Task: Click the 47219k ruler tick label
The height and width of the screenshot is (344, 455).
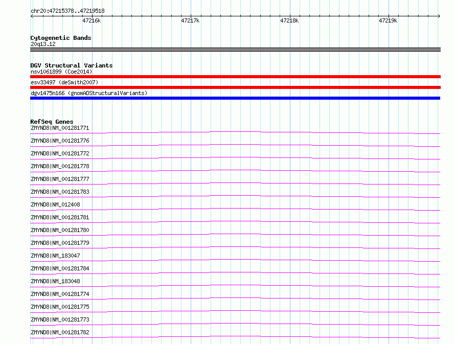Action: coord(388,20)
